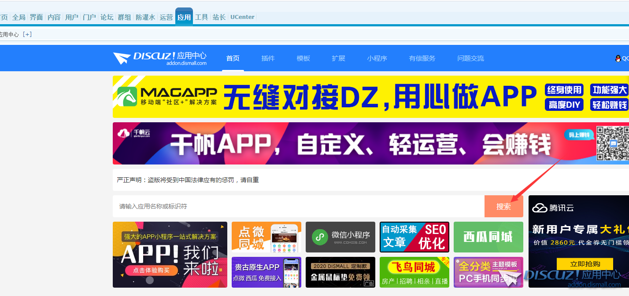
Task: Open the 点微同城 tile
Action: point(266,237)
